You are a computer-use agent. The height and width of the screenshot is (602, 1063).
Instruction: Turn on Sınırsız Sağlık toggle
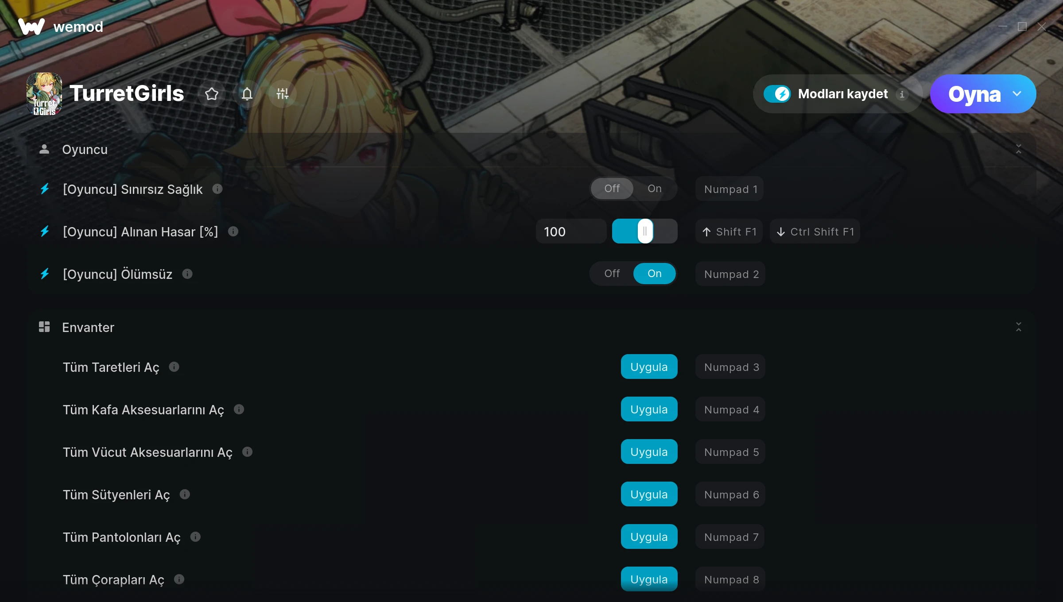coord(654,189)
